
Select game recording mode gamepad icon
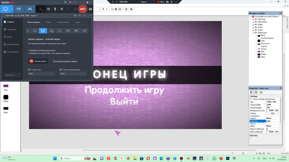tap(30, 9)
